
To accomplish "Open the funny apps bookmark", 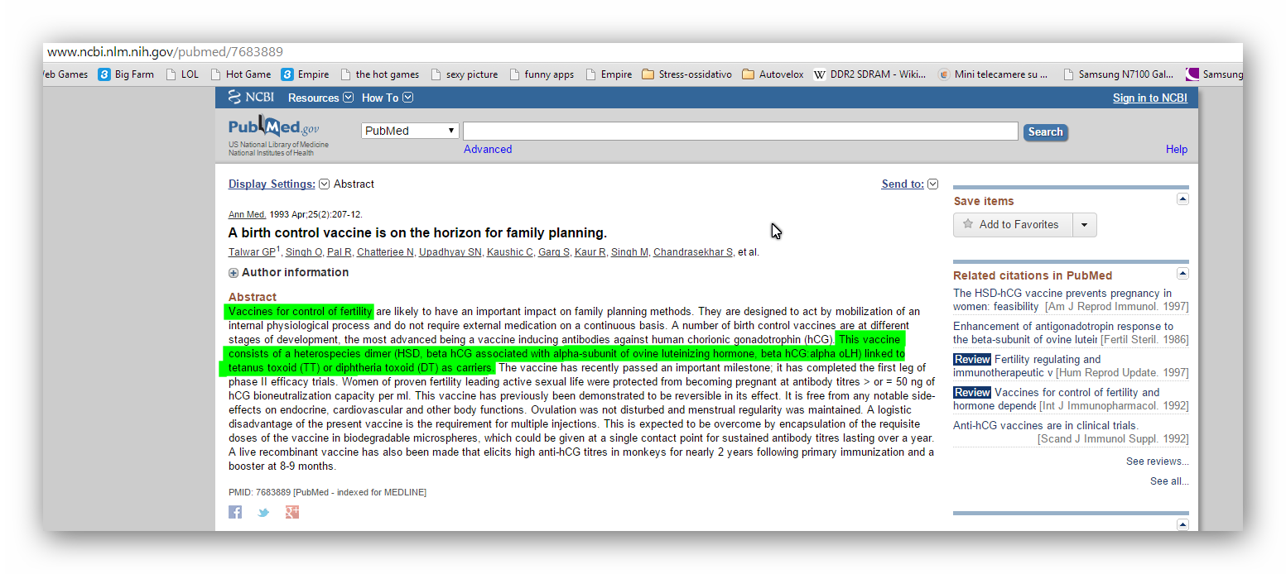I will 542,74.
